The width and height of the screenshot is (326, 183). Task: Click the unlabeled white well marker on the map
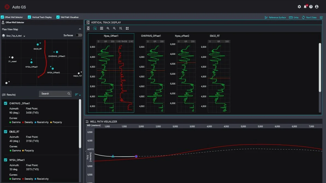(7, 83)
